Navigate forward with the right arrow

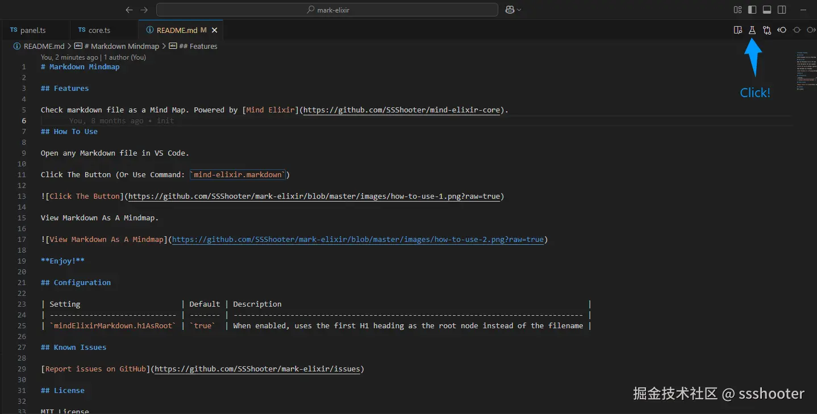[x=144, y=10]
